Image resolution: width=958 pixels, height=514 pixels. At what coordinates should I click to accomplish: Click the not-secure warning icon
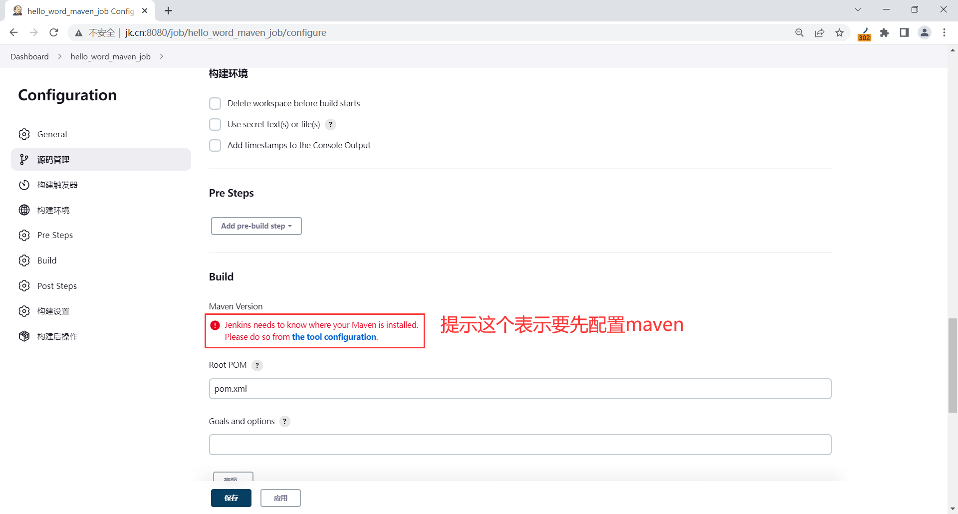[x=79, y=33]
